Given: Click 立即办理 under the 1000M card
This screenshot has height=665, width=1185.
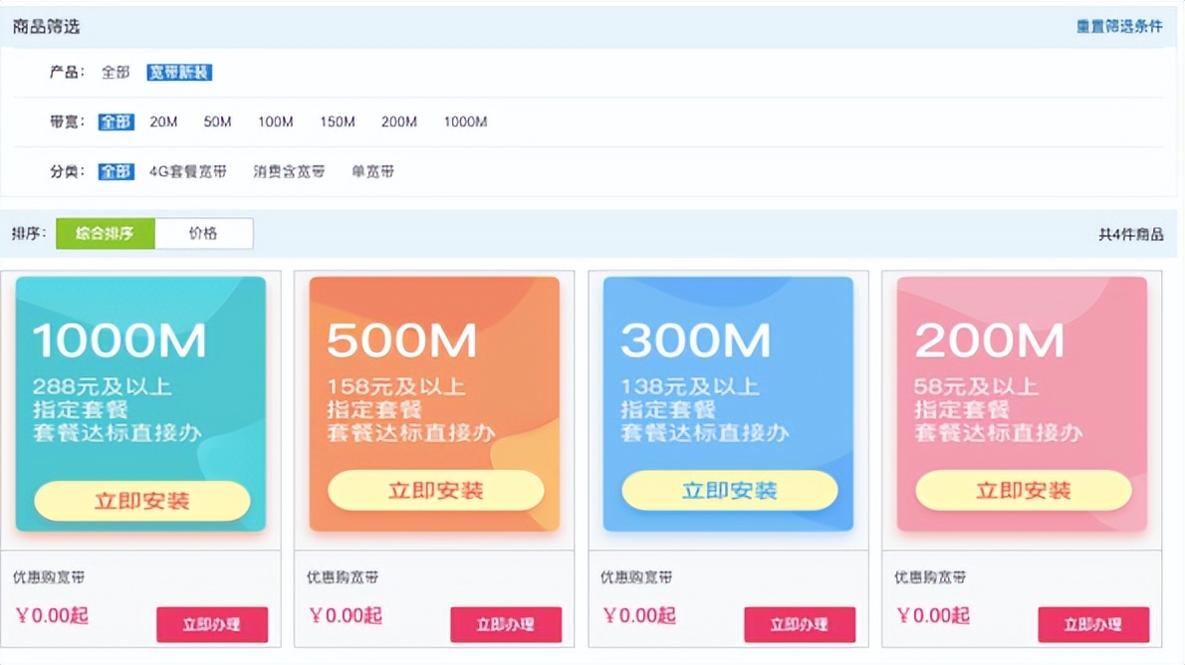Looking at the screenshot, I should click(x=212, y=625).
